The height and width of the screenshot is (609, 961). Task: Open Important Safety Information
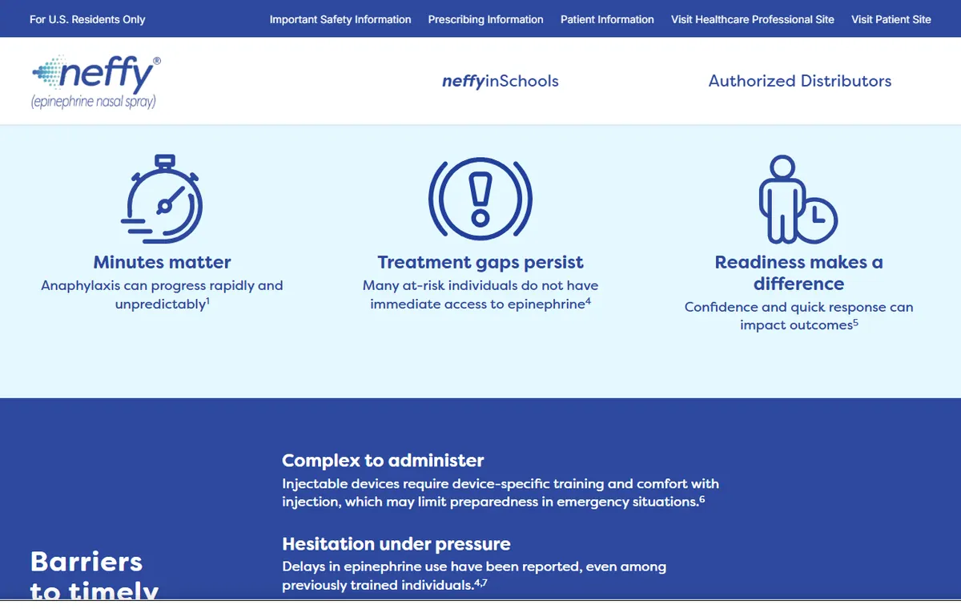pyautogui.click(x=340, y=19)
